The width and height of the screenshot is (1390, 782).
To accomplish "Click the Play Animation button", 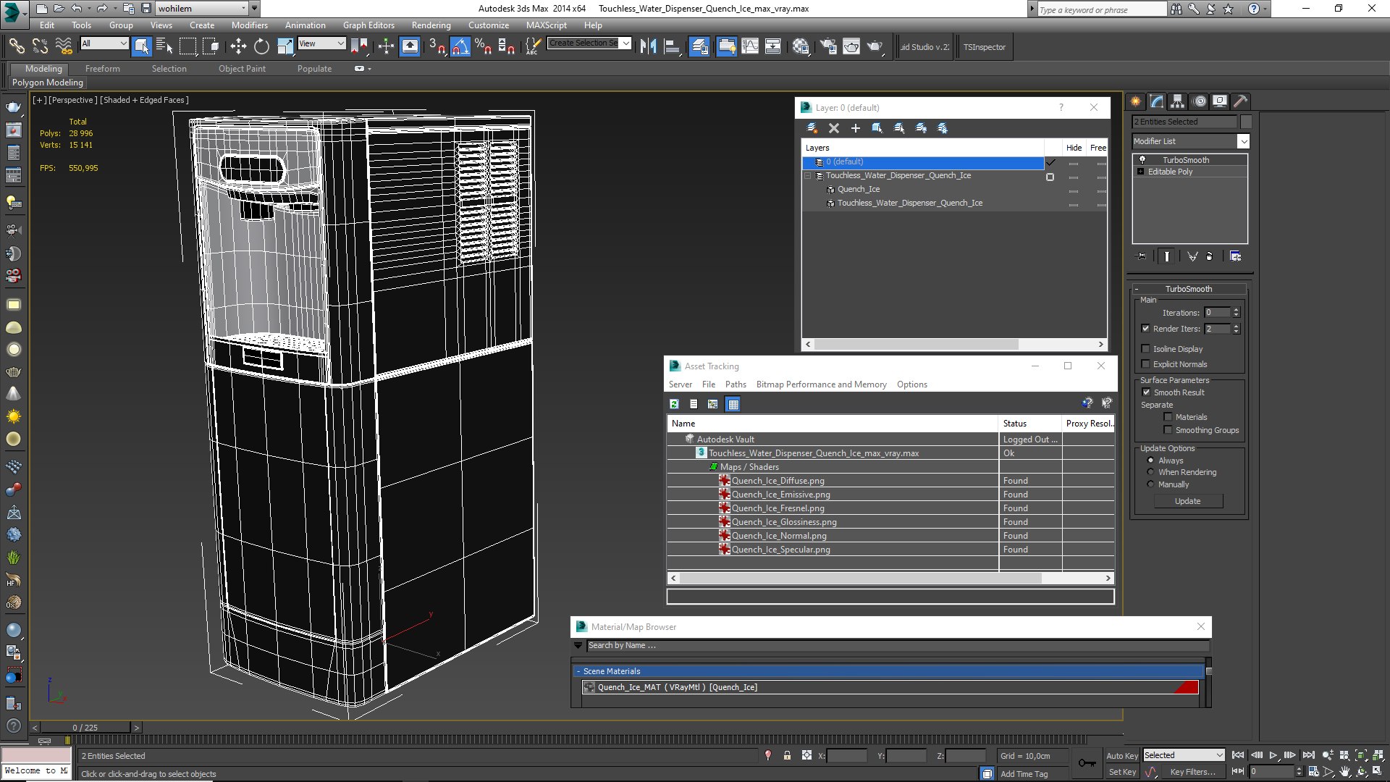I will (1273, 755).
